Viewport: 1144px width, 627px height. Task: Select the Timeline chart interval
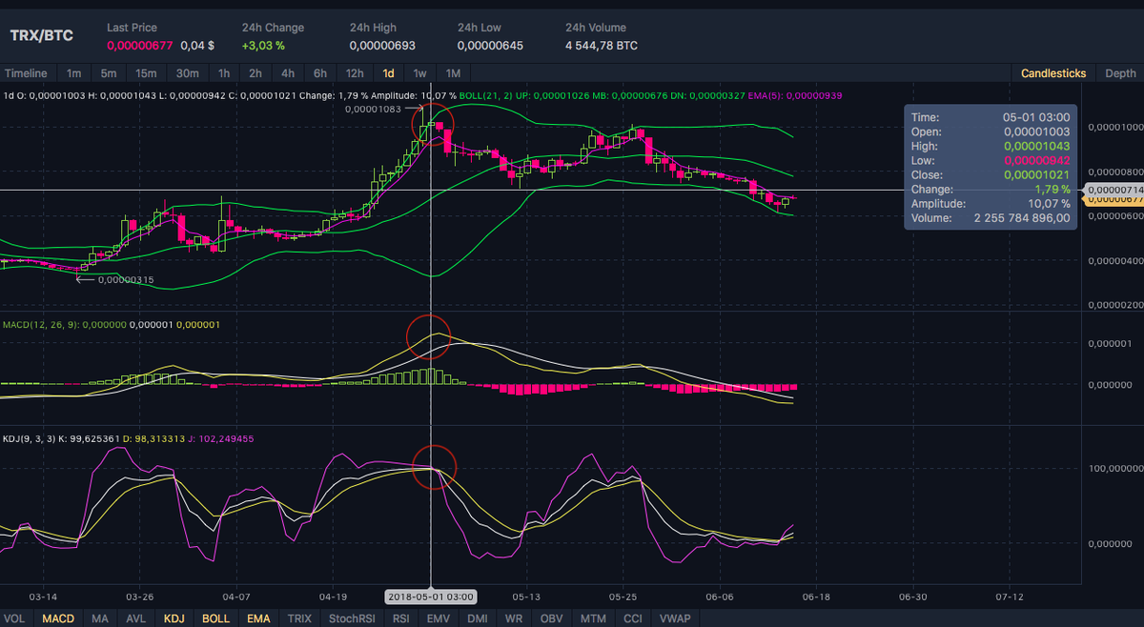coord(26,73)
